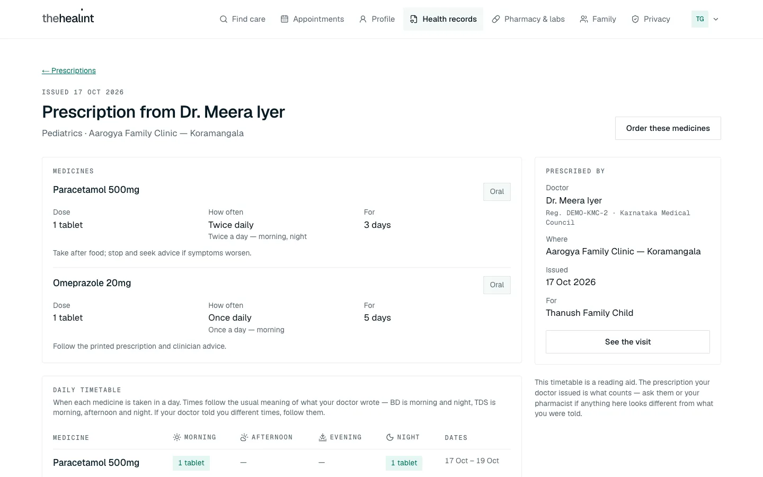The height and width of the screenshot is (477, 763).
Task: Click doctor name Dr. Meera Iyer in sidebar
Action: [574, 200]
